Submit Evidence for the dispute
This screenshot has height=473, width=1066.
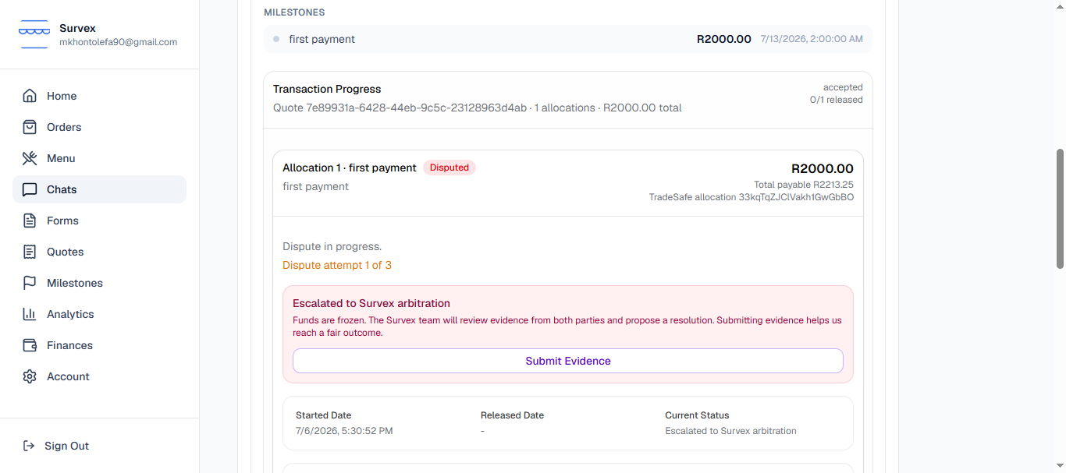568,361
